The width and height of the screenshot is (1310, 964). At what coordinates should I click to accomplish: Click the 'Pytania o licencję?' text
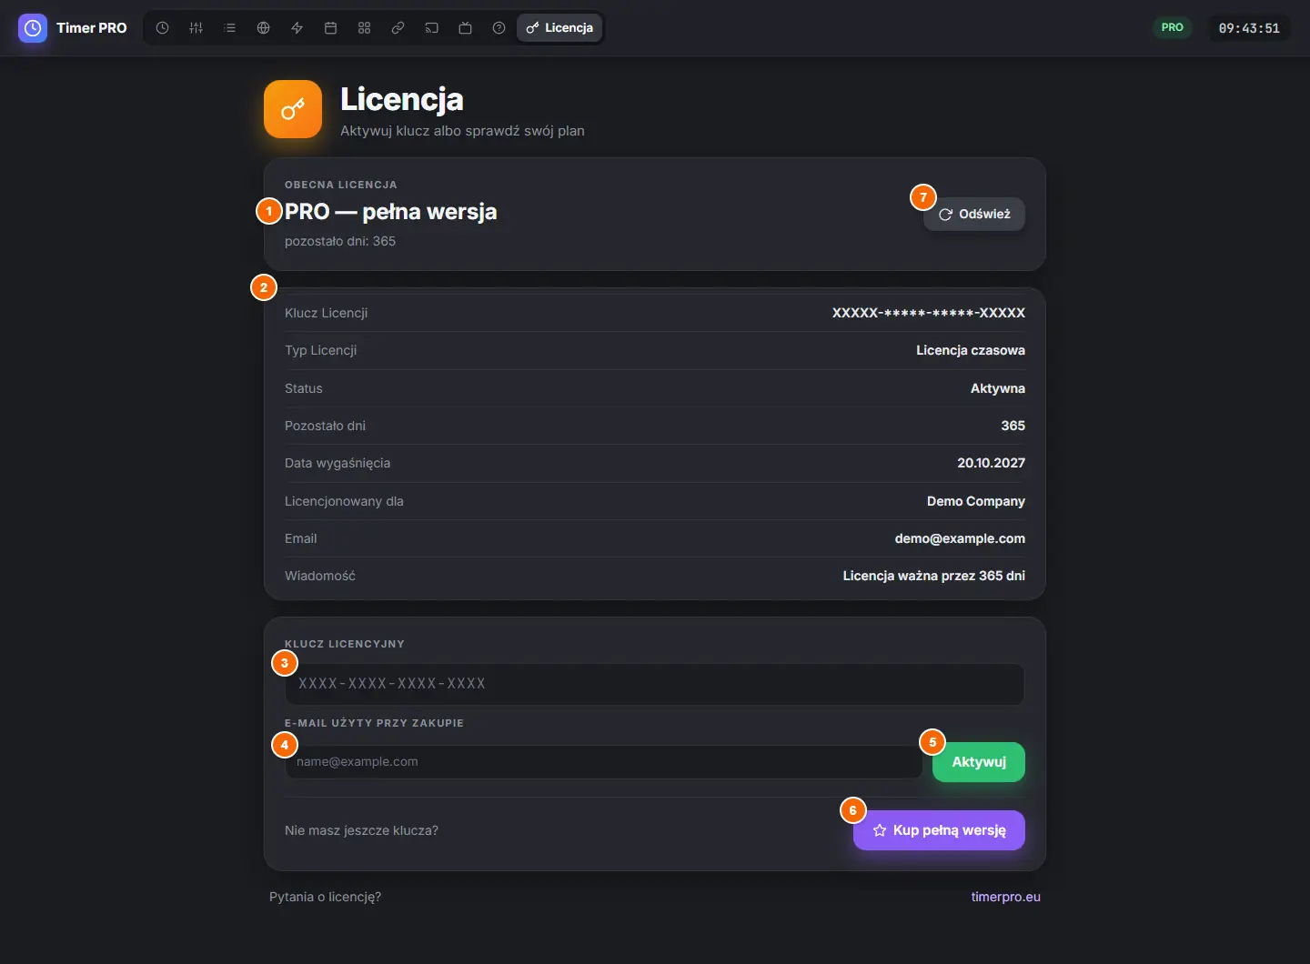[325, 897]
